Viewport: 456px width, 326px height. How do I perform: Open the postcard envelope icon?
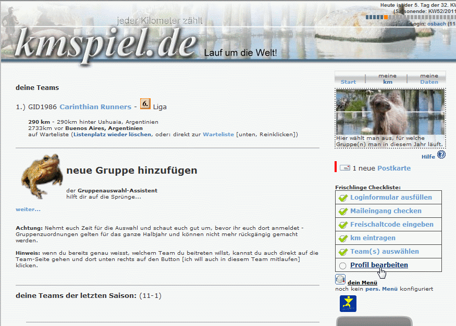point(344,168)
